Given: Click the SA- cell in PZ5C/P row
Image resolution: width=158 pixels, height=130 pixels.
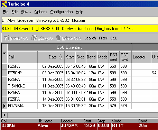Looking at the screenshot, I should point(155,73).
